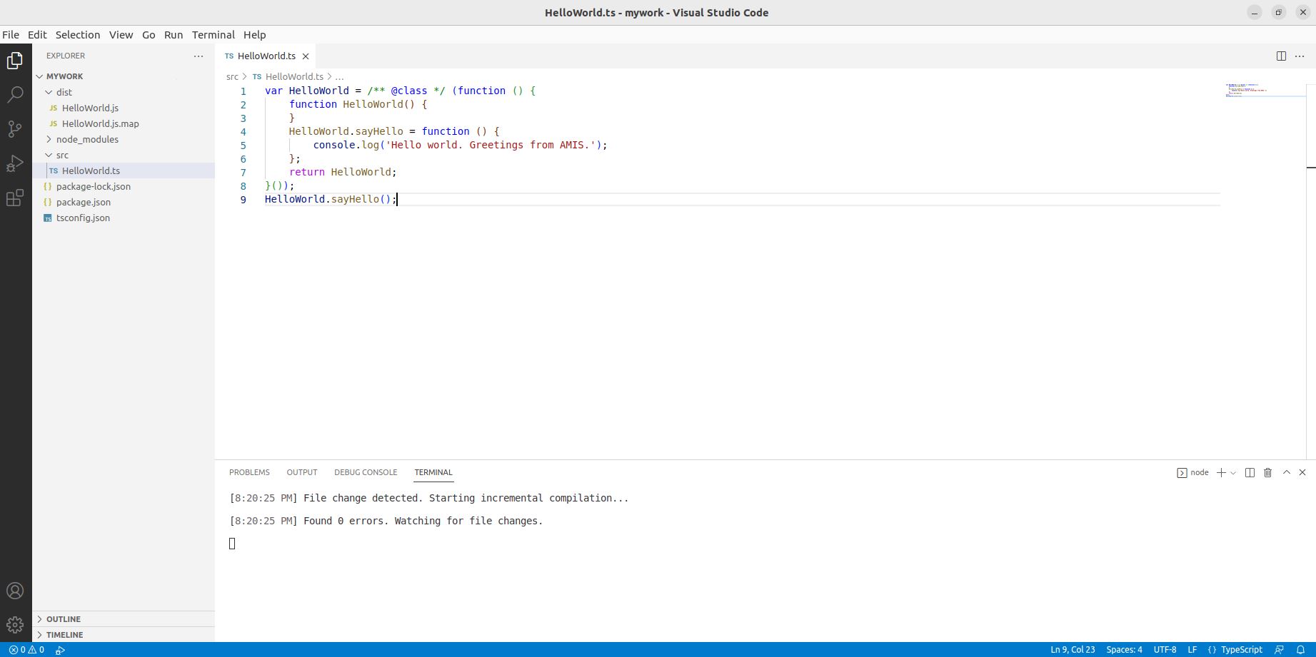Open the Accounts menu icon
The width and height of the screenshot is (1316, 657).
pyautogui.click(x=15, y=591)
